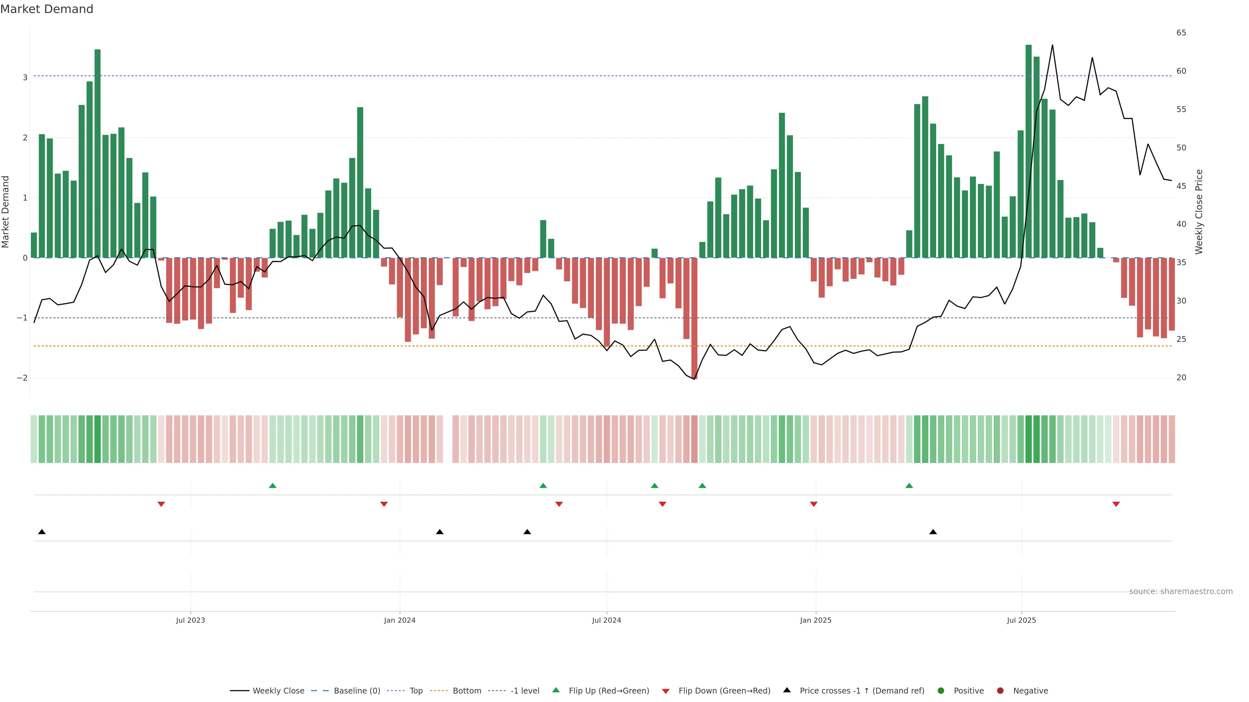Click the leftmost black price-cross marker
The image size is (1249, 702).
42,532
